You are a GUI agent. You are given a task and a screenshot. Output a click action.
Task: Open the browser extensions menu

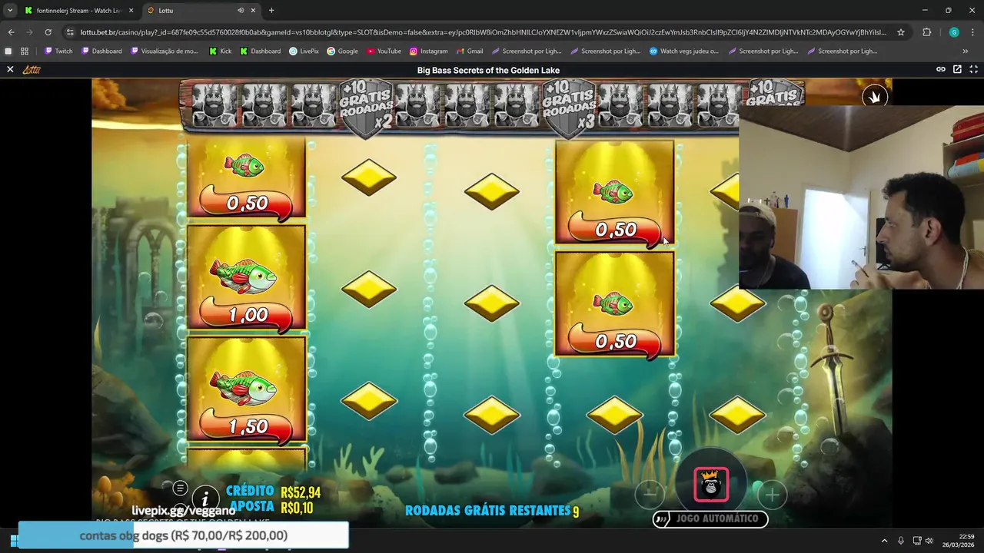pyautogui.click(x=926, y=32)
